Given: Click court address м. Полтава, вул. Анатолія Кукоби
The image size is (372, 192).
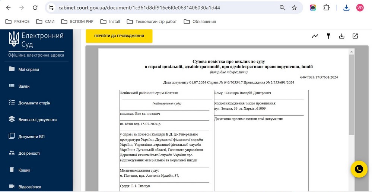Looking at the screenshot, I should tap(150, 176).
